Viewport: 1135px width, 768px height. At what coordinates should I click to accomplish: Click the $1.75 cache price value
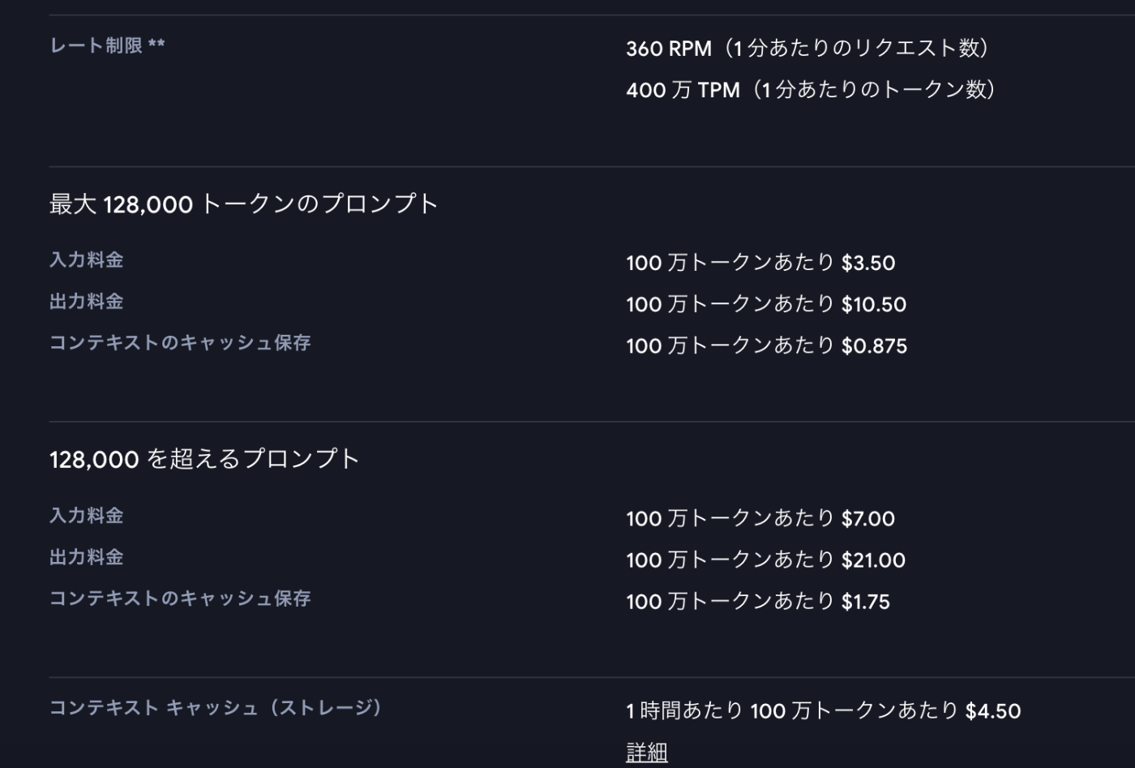(x=866, y=602)
